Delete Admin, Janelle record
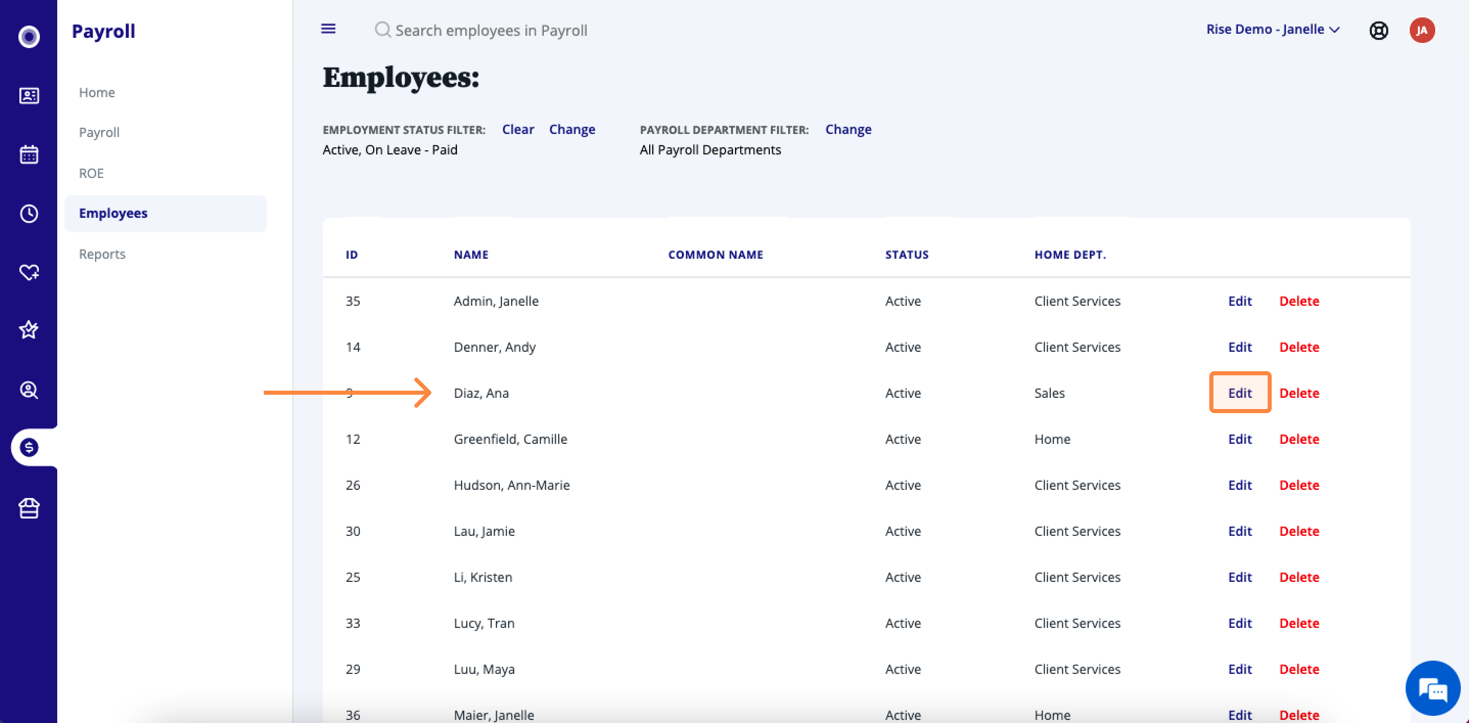Image resolution: width=1469 pixels, height=723 pixels. [1299, 301]
